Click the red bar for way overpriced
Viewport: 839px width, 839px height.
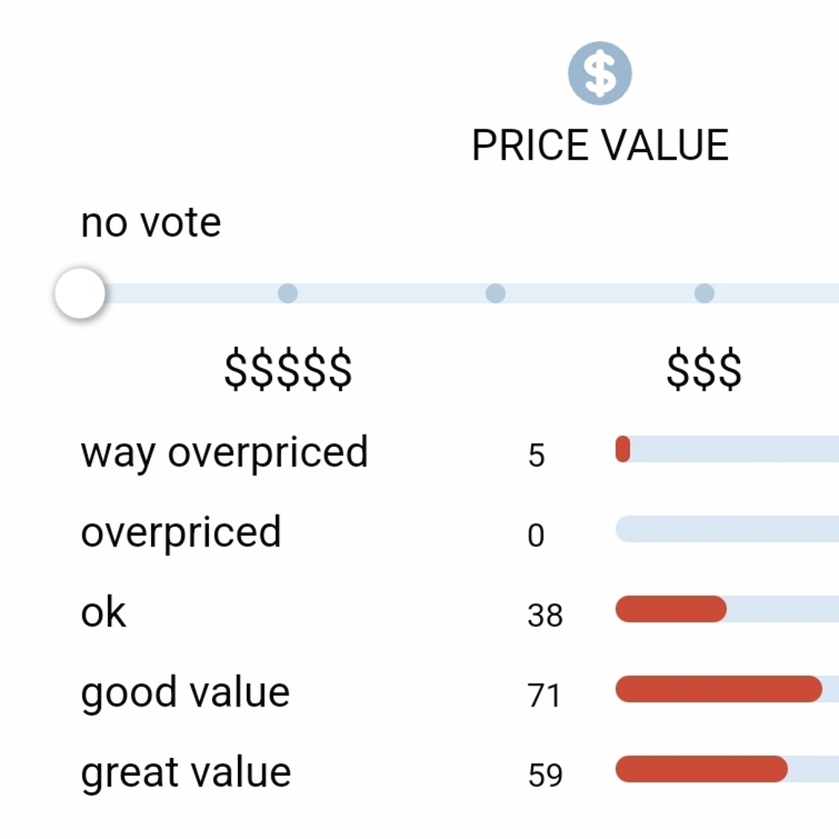(623, 449)
